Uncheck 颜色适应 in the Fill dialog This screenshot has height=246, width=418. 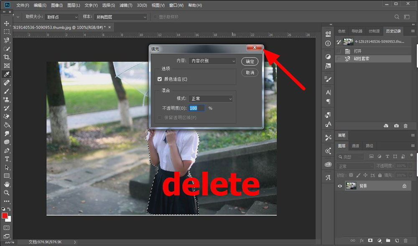pyautogui.click(x=159, y=79)
